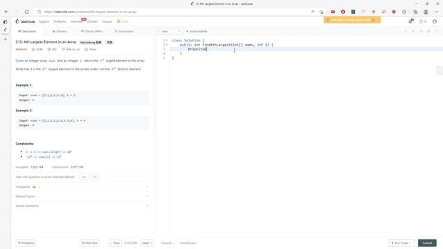Open the browser settings and more menu
The width and height of the screenshot is (443, 249).
437,12
